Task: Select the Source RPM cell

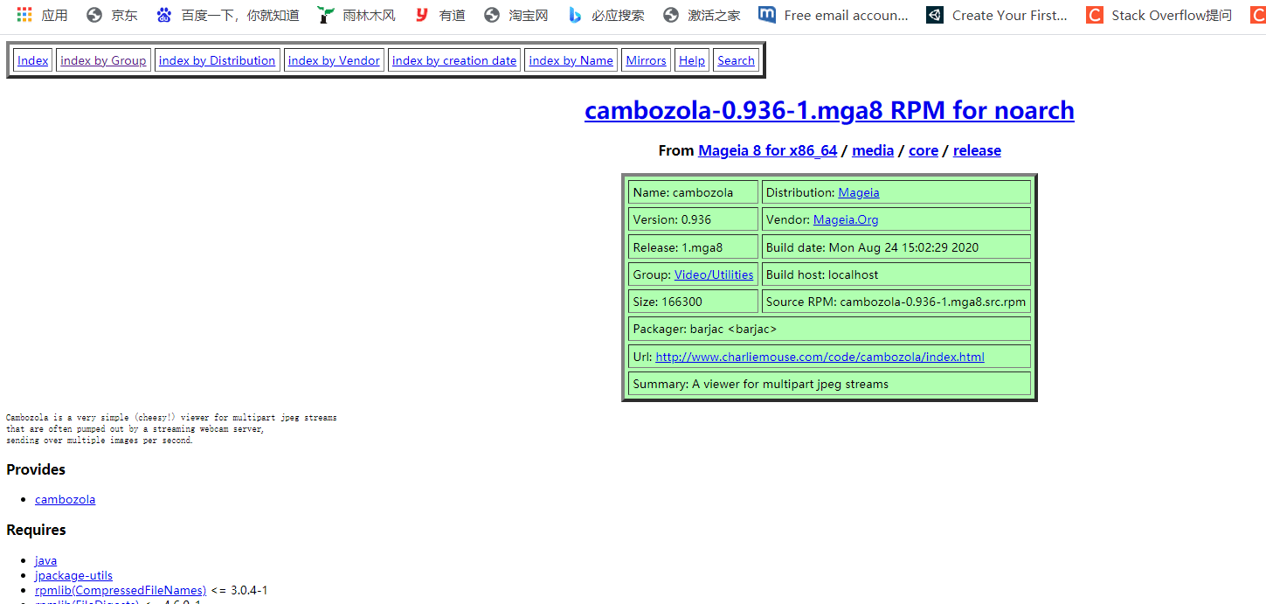Action: click(896, 302)
